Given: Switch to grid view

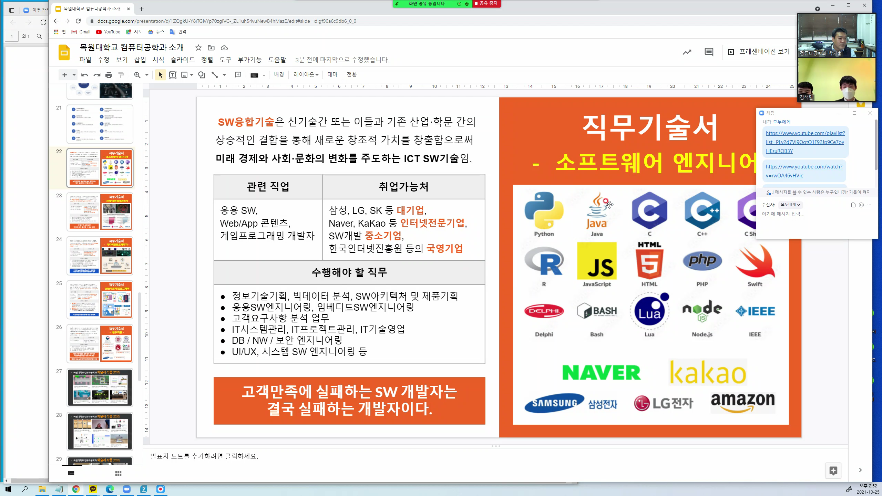Looking at the screenshot, I should tap(118, 473).
